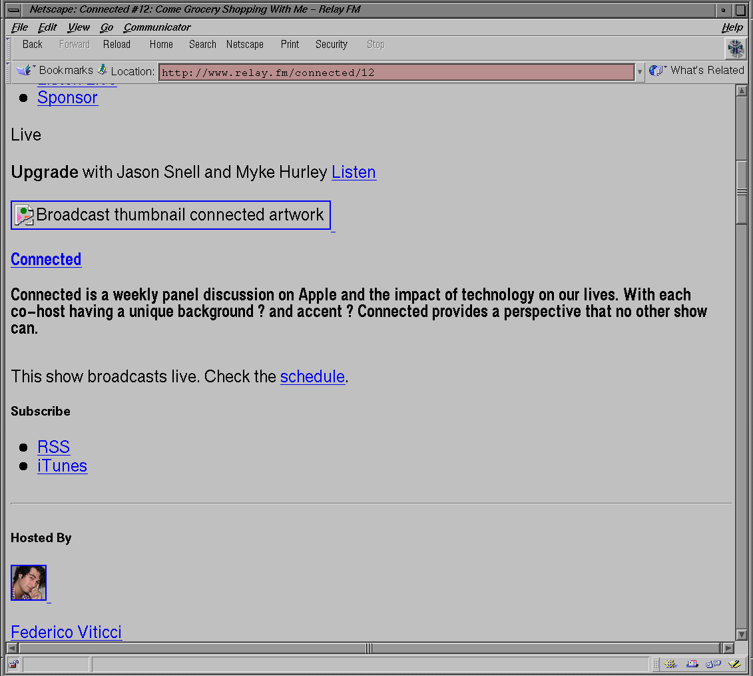
Task: Click the Security toolbar button
Action: tap(332, 45)
